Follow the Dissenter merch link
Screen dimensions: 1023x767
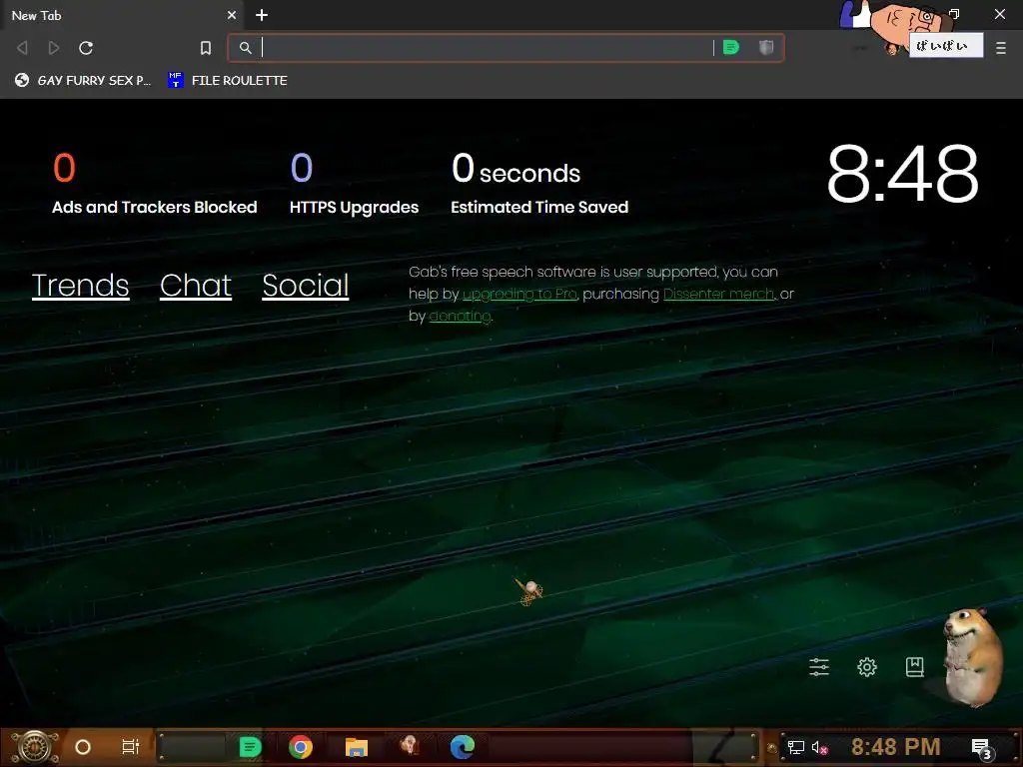(718, 295)
